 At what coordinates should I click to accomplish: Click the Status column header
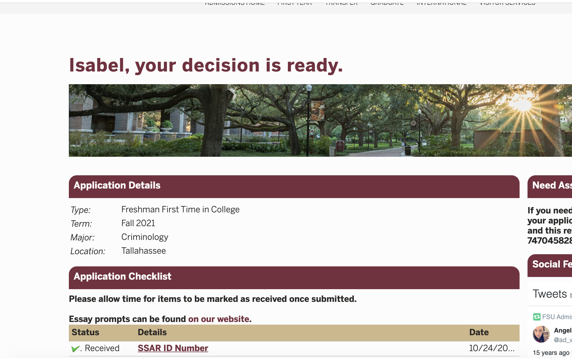pyautogui.click(x=85, y=332)
